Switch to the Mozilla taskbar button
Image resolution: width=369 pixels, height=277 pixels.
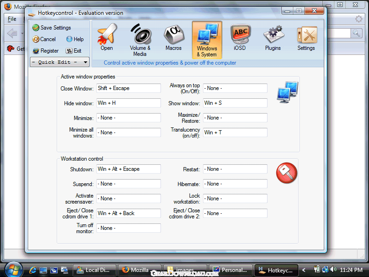[x=140, y=270]
